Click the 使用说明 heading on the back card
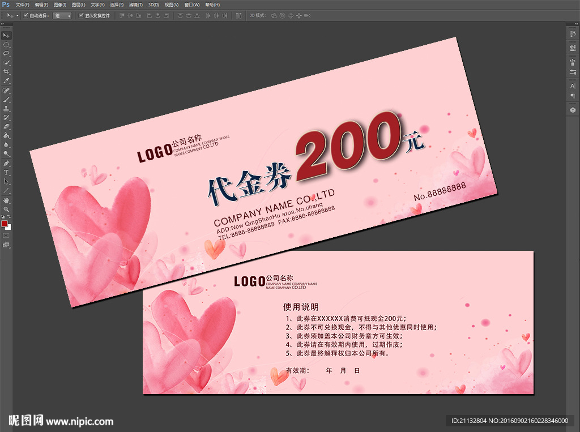 pos(301,307)
